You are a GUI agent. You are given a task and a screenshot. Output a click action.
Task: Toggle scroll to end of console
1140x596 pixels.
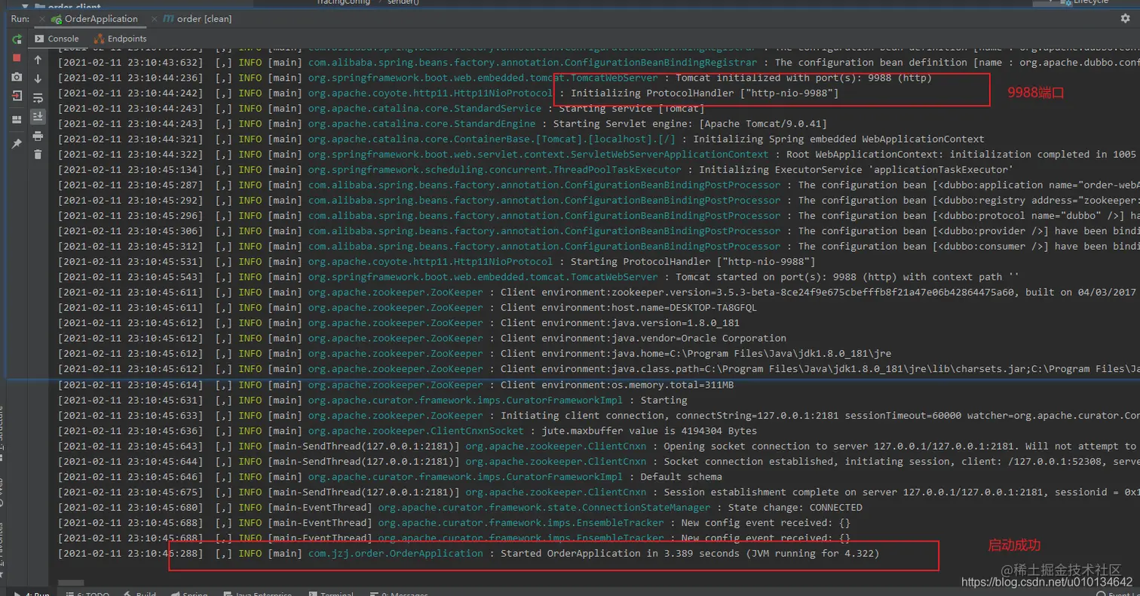[38, 116]
